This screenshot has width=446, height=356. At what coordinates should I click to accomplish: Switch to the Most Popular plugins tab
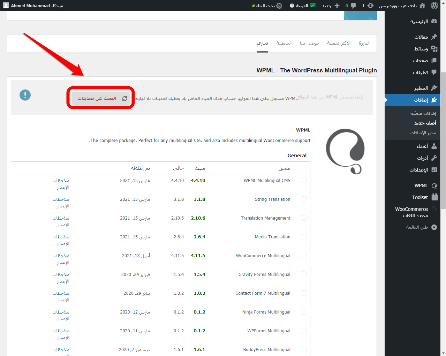coord(339,43)
